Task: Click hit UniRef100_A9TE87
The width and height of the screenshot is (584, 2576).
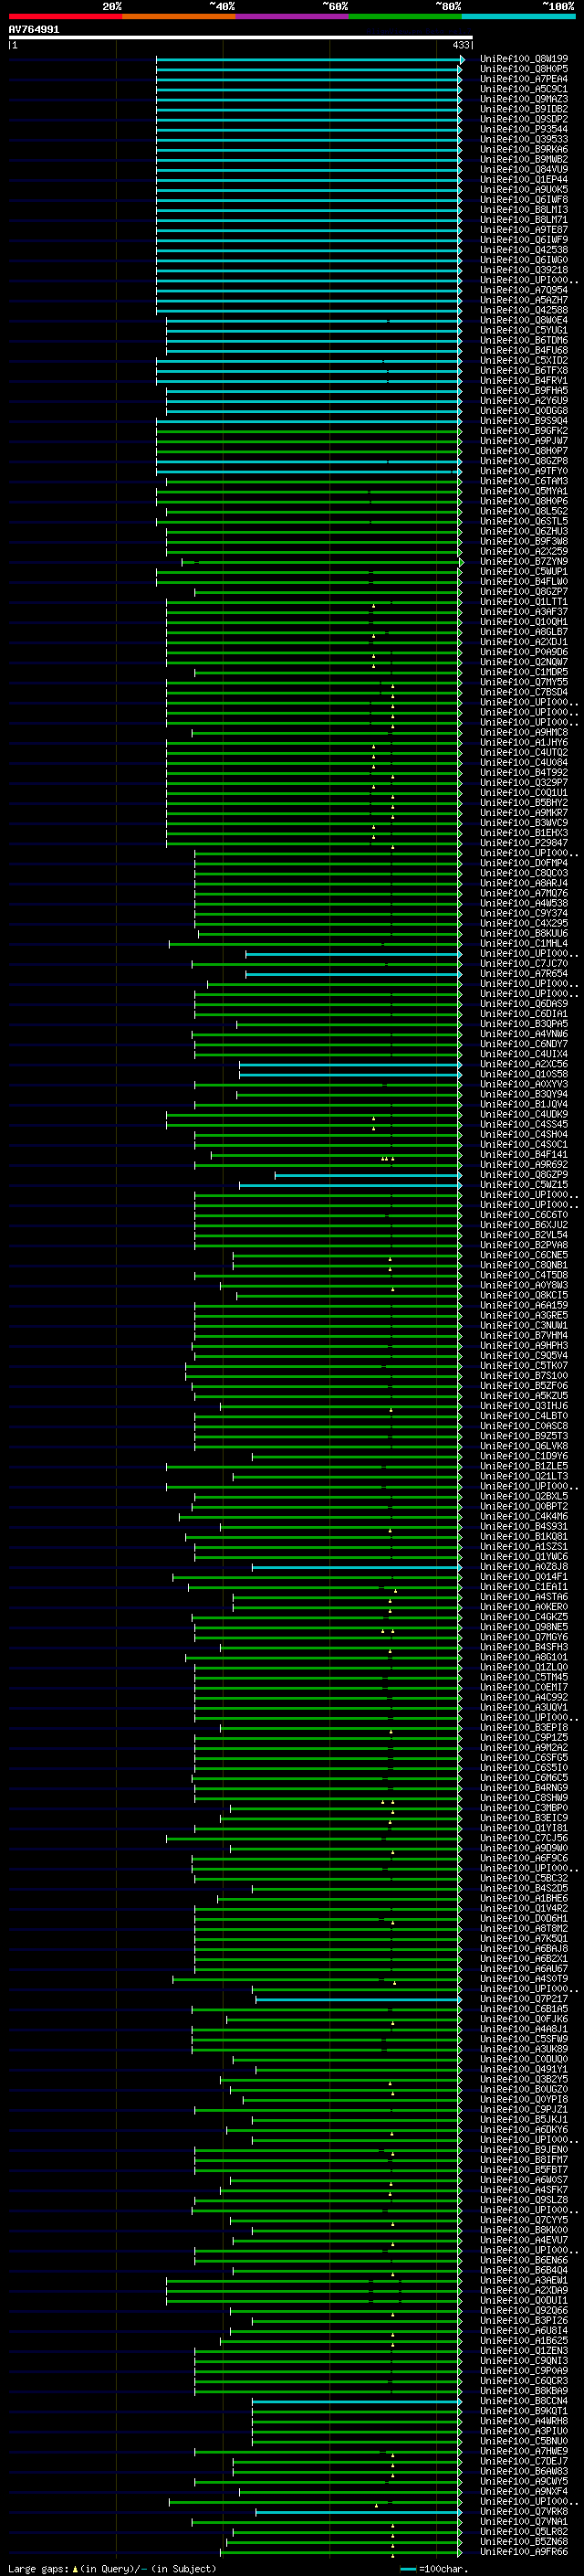Action: coord(524,230)
